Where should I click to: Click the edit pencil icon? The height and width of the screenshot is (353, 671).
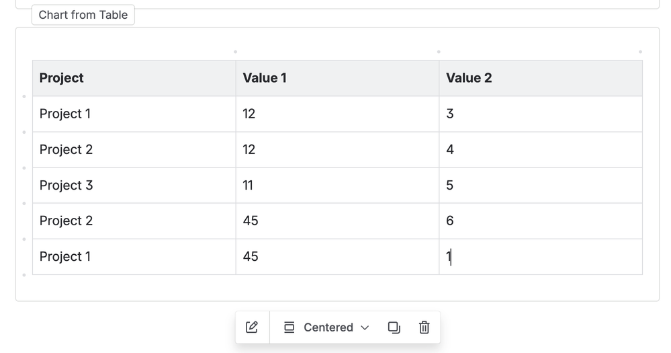[252, 327]
